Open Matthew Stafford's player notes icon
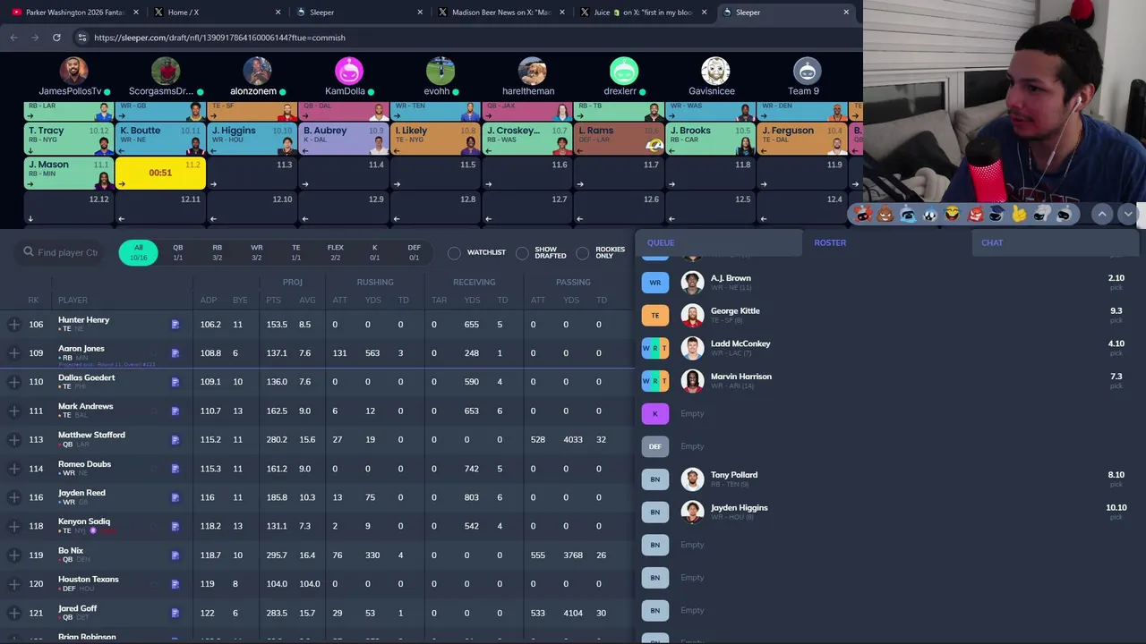Screen dimensions: 1146x644 tap(175, 440)
